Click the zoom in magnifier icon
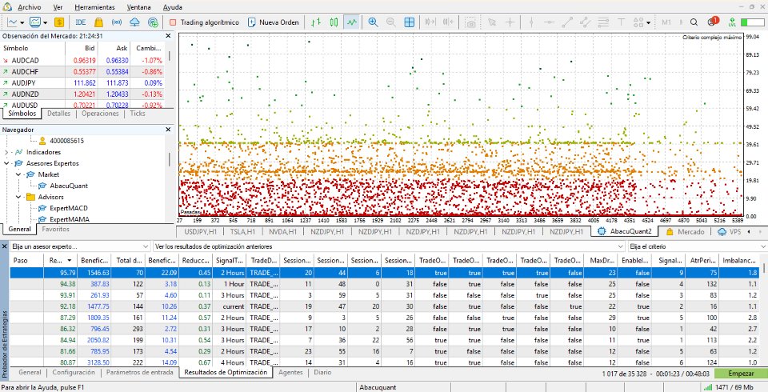This screenshot has height=392, width=768. pyautogui.click(x=374, y=22)
